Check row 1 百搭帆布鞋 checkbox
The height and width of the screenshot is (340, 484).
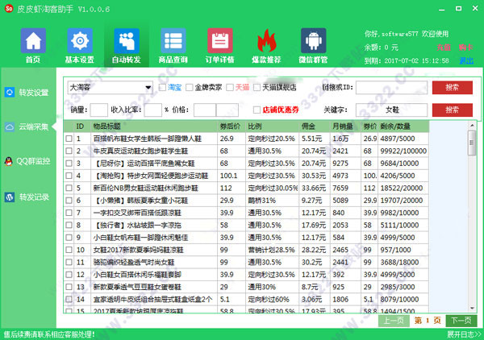69,139
